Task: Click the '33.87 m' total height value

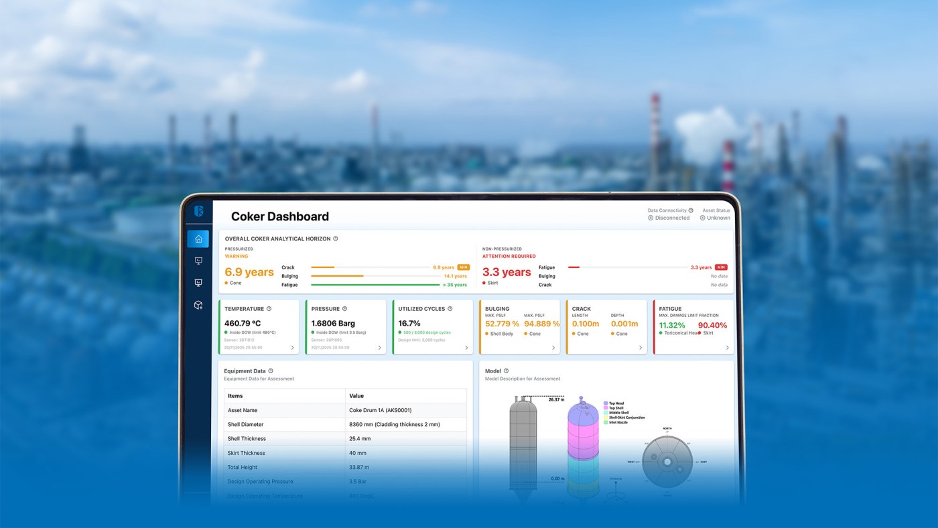Action: click(358, 468)
